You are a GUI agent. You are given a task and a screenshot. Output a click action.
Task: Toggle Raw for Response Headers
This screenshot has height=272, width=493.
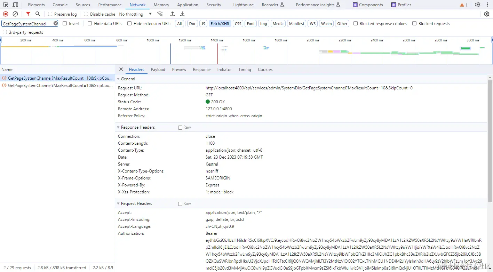click(x=180, y=128)
